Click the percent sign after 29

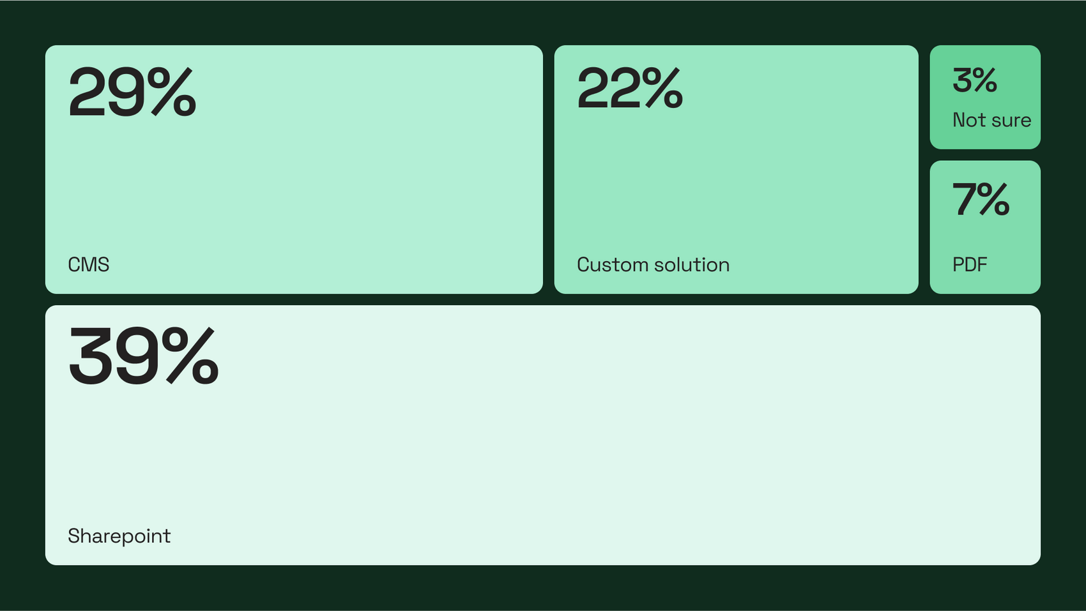(172, 92)
